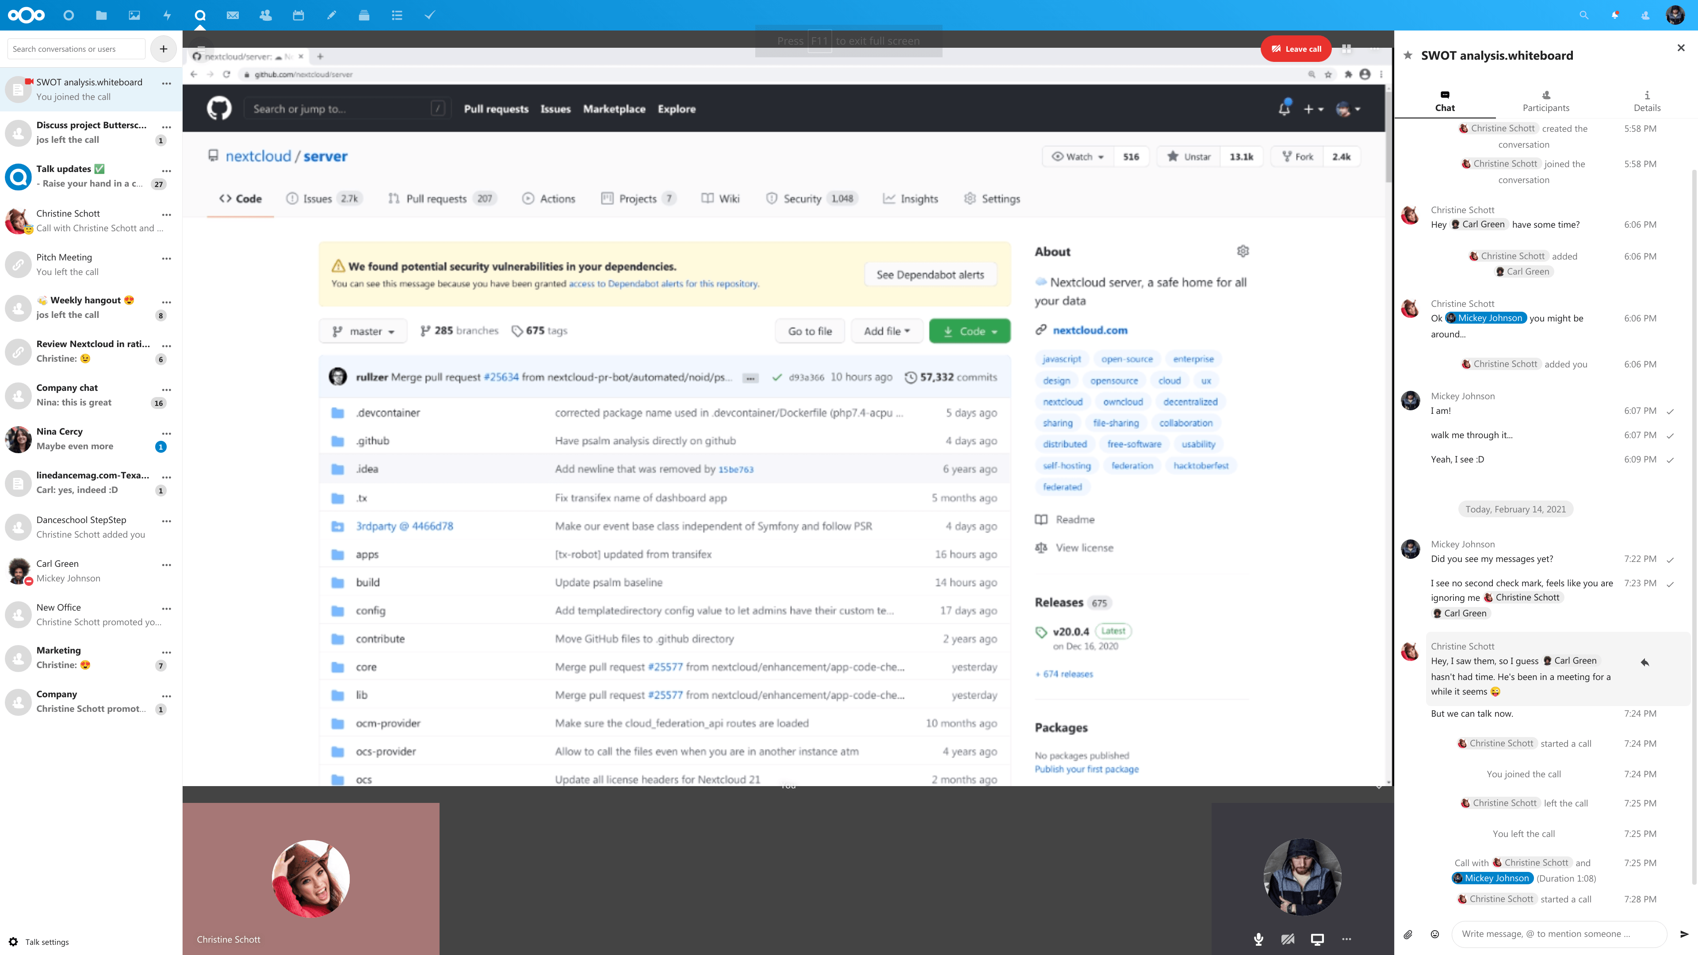Open the Add file dropdown
The height and width of the screenshot is (955, 1698).
(x=887, y=331)
